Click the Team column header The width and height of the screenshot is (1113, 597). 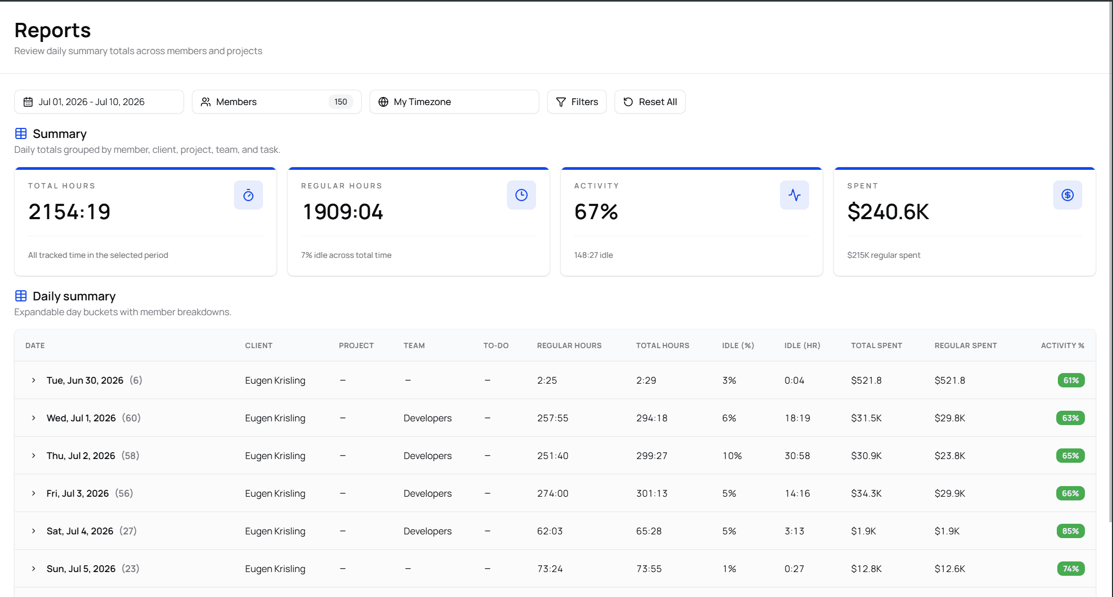(414, 345)
